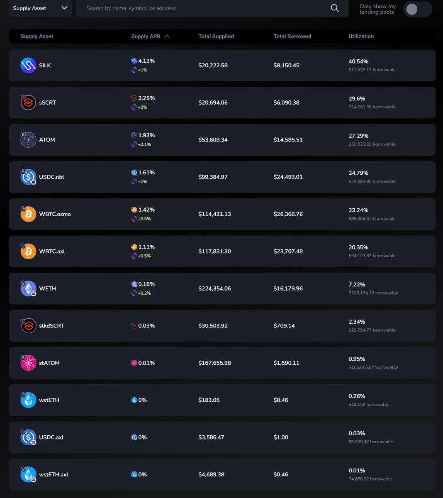Open the wstETH.axl lending pool
The height and width of the screenshot is (498, 443).
pos(222,474)
